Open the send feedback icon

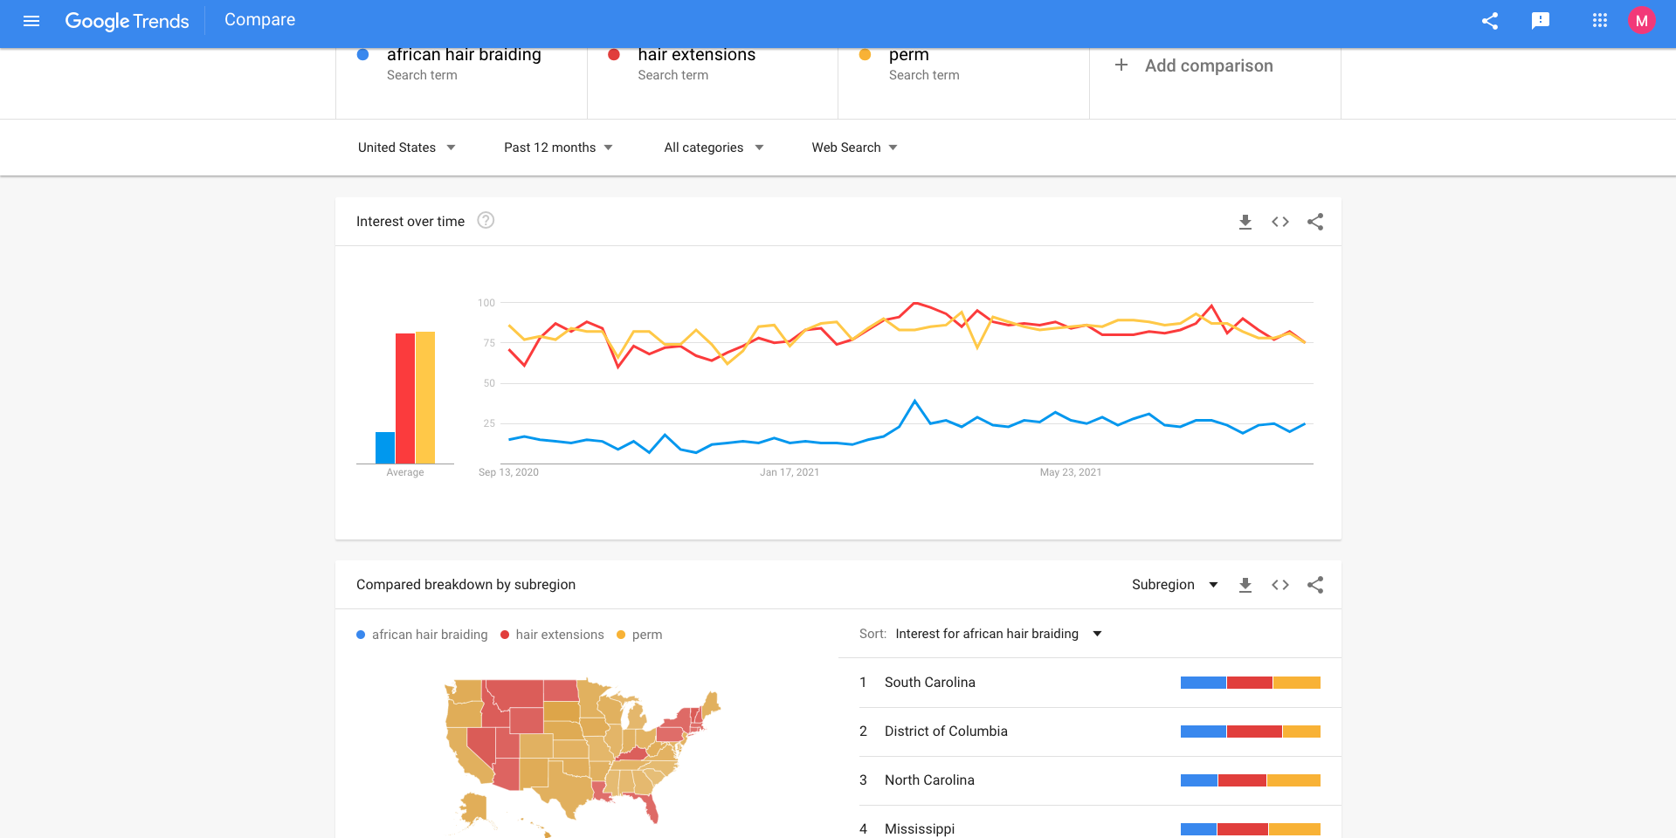[x=1541, y=21]
